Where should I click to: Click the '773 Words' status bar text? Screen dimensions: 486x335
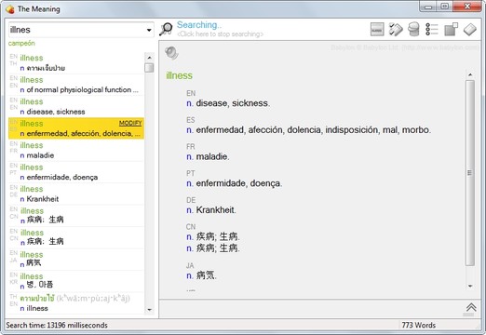coord(419,325)
